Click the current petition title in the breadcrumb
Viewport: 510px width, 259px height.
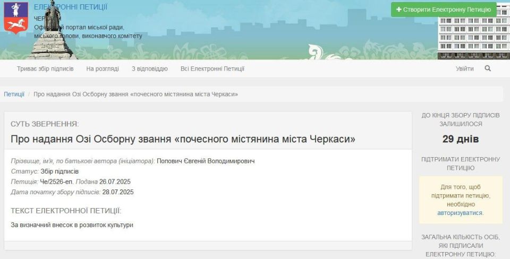[x=135, y=94]
